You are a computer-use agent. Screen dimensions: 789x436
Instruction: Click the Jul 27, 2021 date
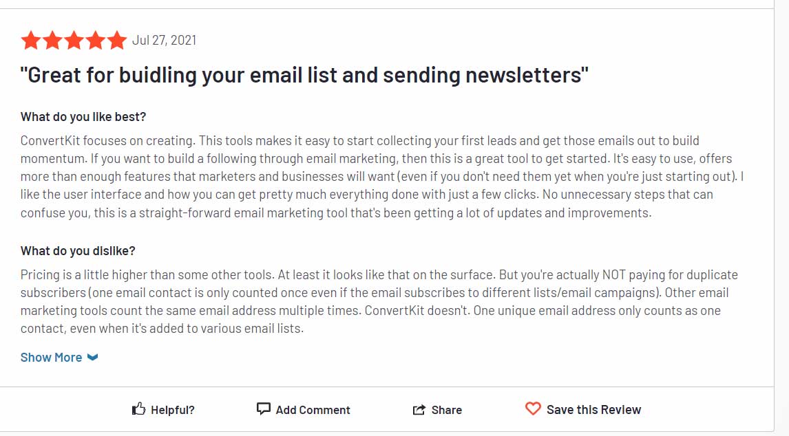[164, 41]
